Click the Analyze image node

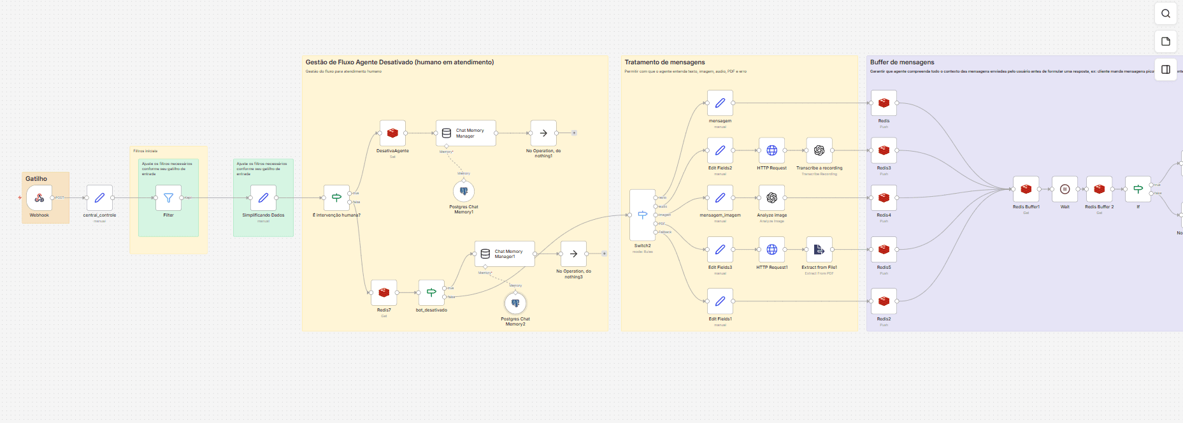[x=771, y=198]
